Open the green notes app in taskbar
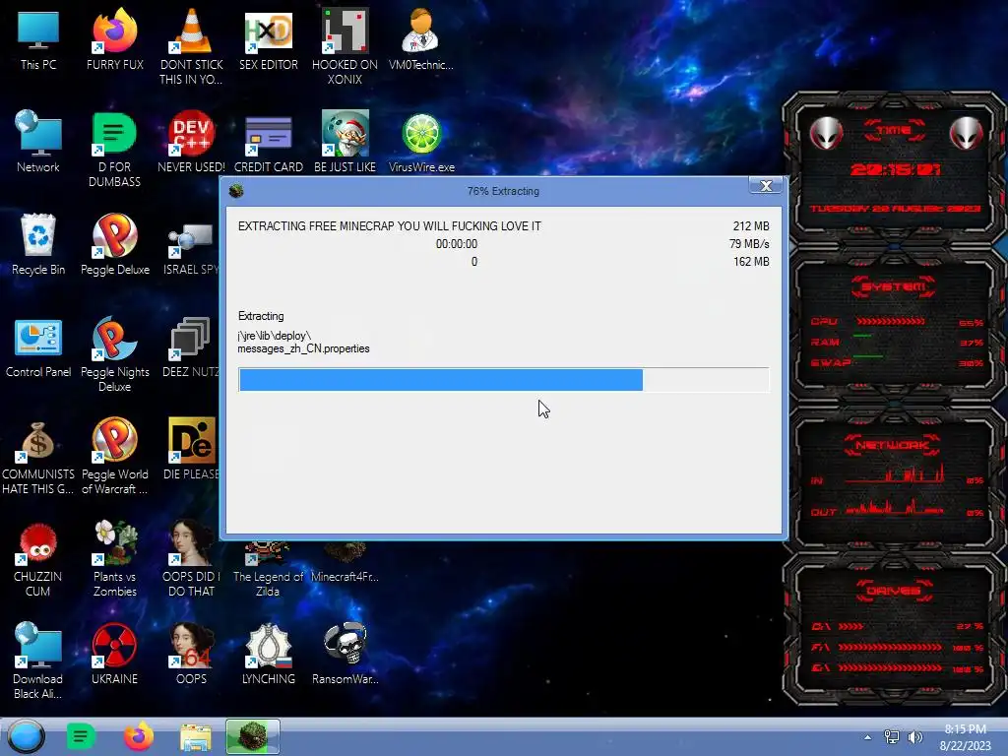 click(81, 736)
